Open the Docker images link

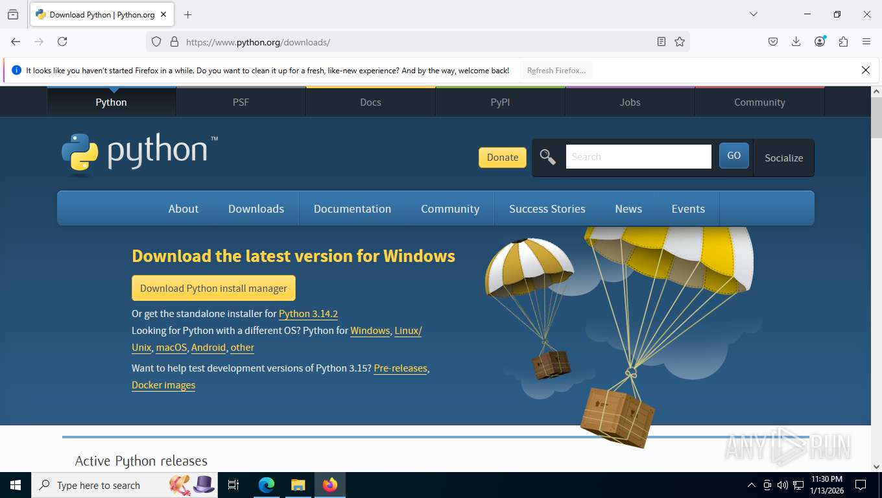click(x=163, y=385)
